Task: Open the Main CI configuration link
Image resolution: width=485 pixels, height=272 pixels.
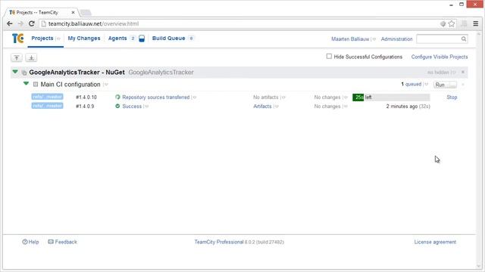Action: click(x=70, y=84)
